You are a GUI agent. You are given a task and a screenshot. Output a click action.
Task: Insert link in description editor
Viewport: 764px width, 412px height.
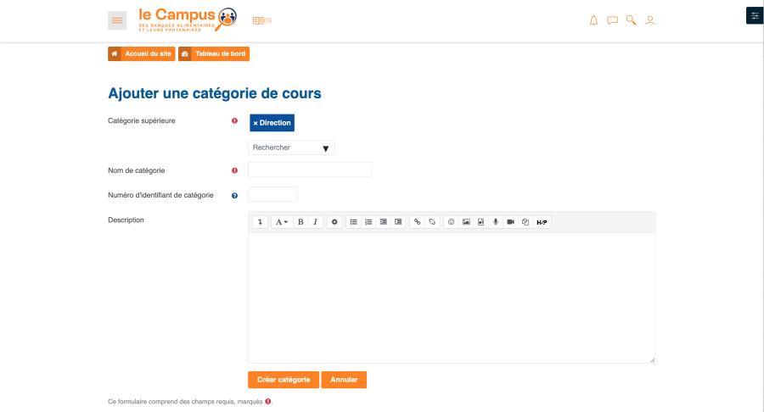click(416, 222)
